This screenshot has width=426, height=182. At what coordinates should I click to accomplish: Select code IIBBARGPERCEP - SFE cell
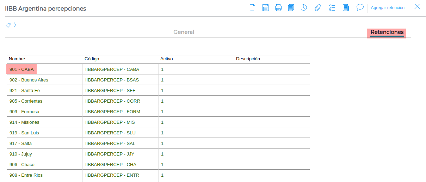111,91
